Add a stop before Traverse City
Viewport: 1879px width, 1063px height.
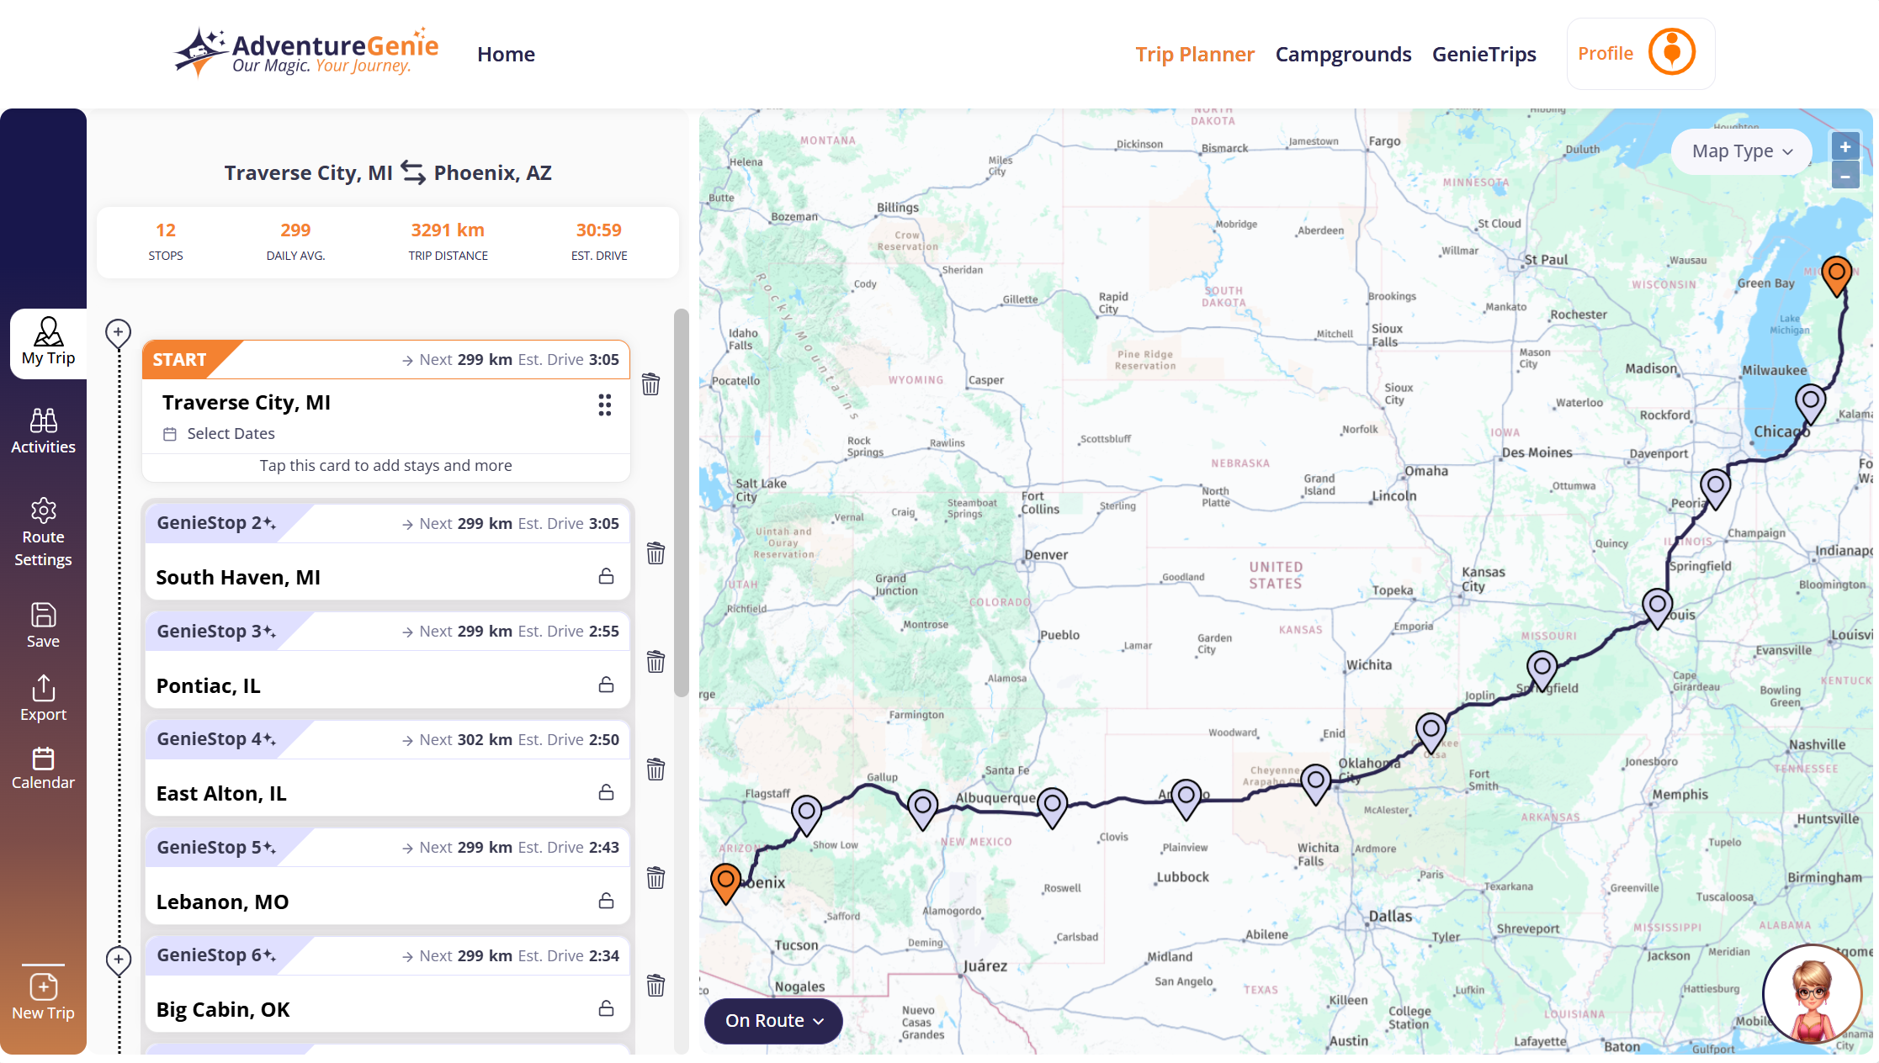(118, 333)
